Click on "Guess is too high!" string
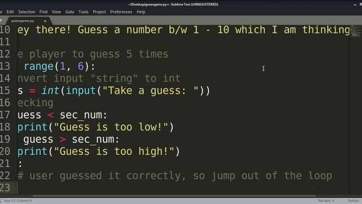The image size is (362, 204). (114, 151)
